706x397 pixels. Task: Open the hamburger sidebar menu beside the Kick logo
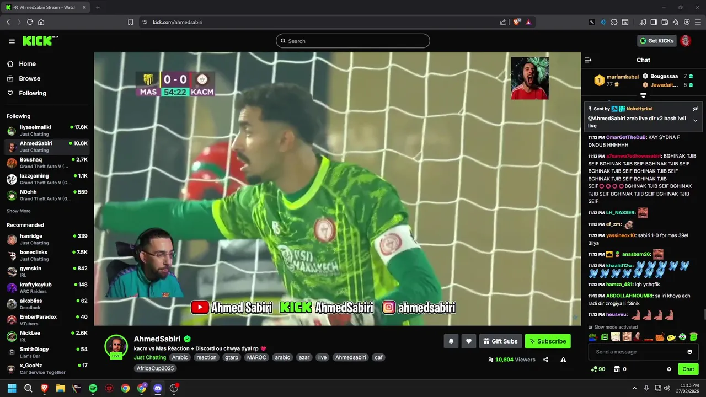12,41
